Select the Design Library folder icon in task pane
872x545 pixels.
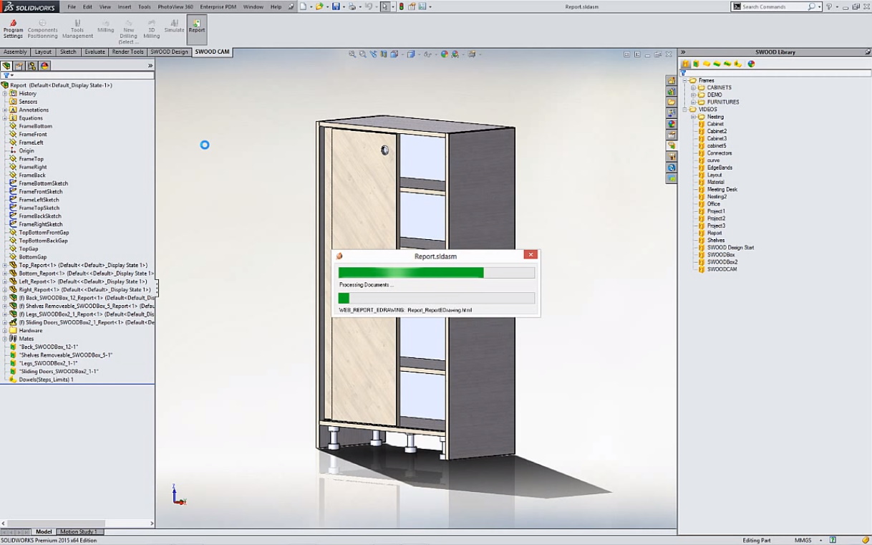672,102
